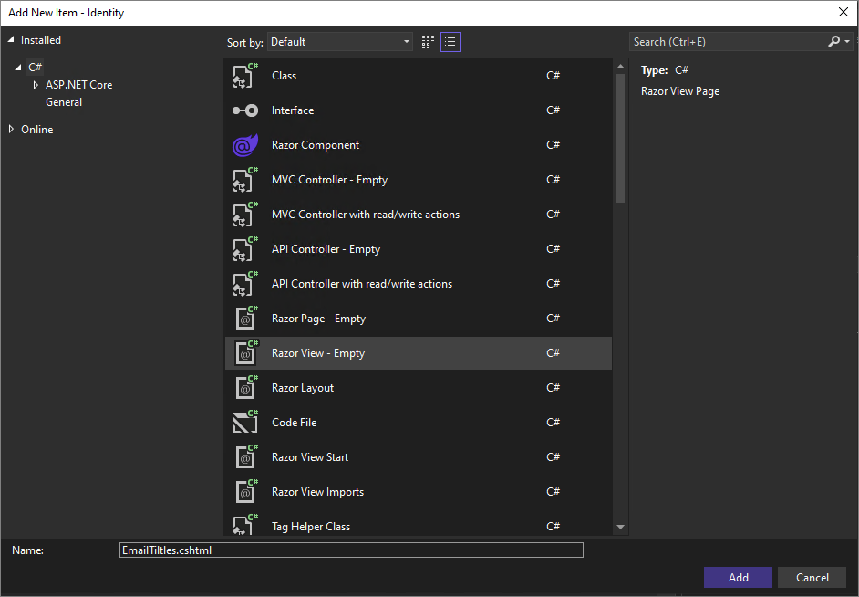Switch to small icons list view
The width and height of the screenshot is (859, 597).
click(x=450, y=42)
